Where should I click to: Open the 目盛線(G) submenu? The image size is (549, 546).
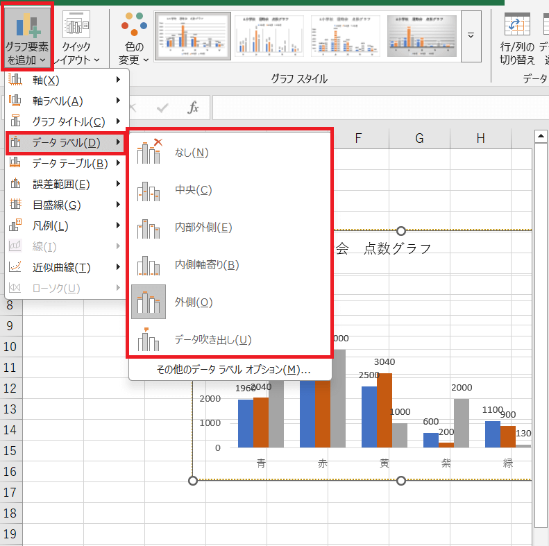point(67,205)
